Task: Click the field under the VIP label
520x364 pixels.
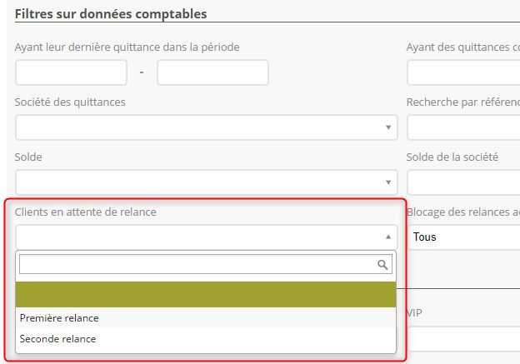Action: [x=462, y=338]
